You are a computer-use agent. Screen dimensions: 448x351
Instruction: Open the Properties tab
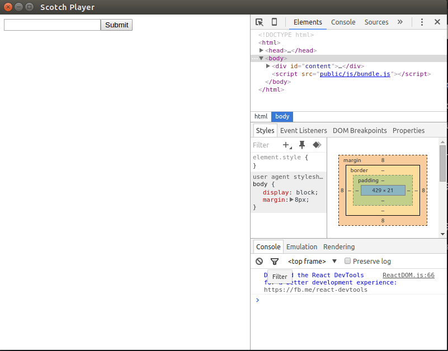coord(409,131)
